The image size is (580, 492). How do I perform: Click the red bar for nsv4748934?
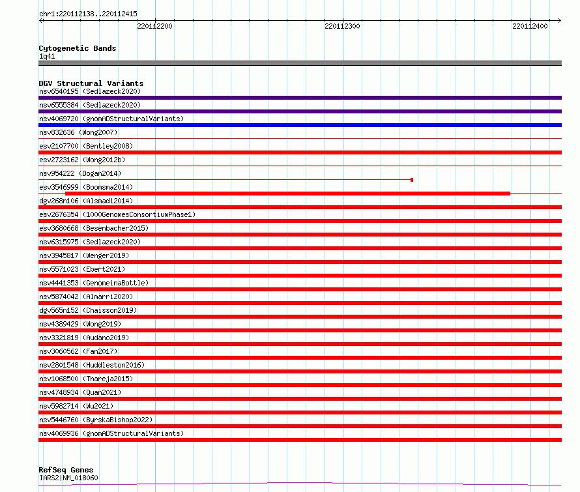pyautogui.click(x=300, y=399)
